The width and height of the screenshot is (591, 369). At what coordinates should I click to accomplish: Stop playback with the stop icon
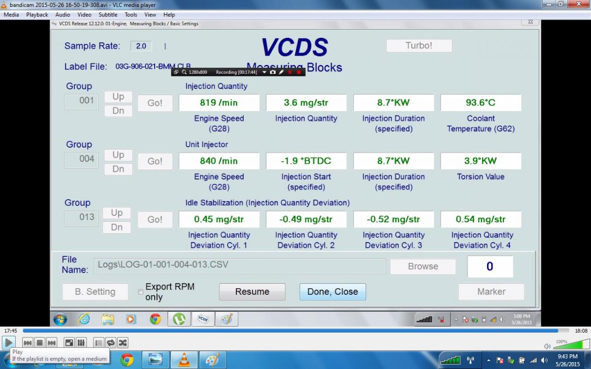40,342
